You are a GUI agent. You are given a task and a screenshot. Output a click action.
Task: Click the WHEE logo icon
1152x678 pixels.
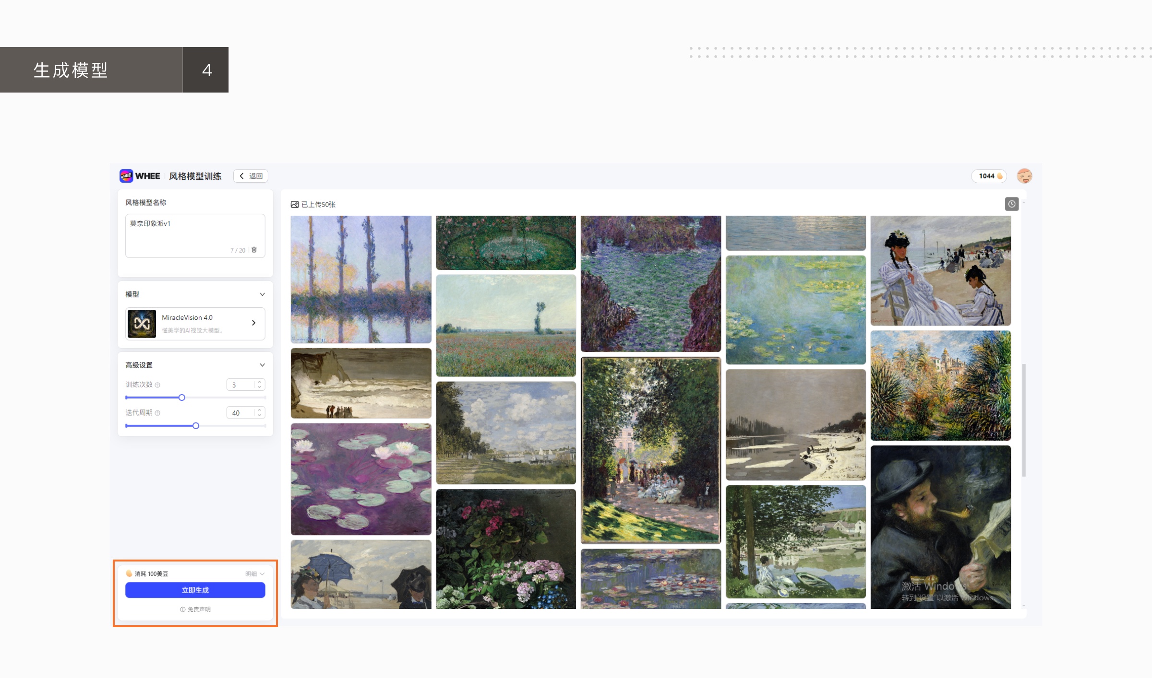tap(126, 176)
